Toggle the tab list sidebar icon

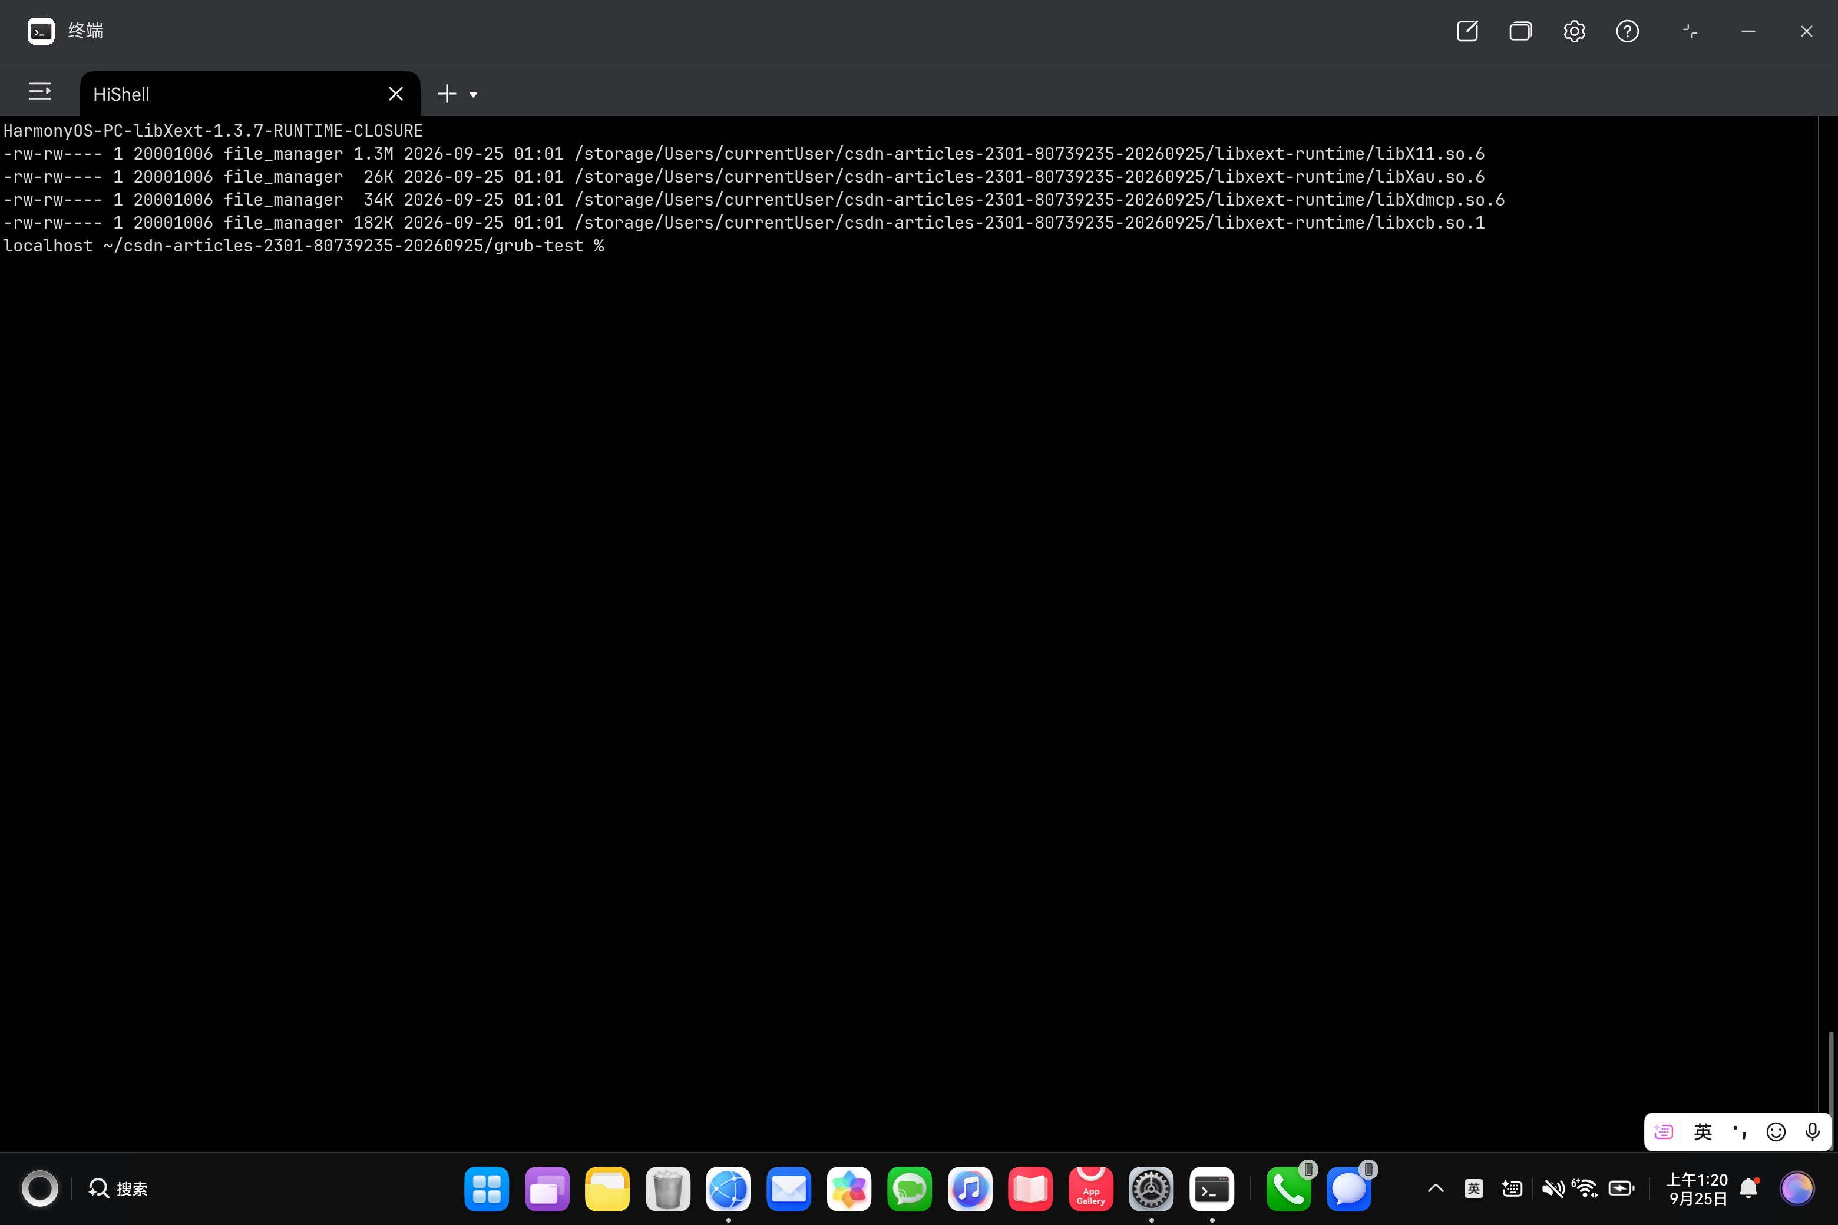coord(40,92)
